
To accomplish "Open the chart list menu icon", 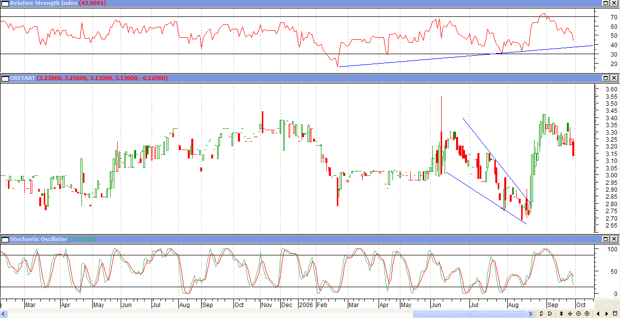I will point(615,314).
